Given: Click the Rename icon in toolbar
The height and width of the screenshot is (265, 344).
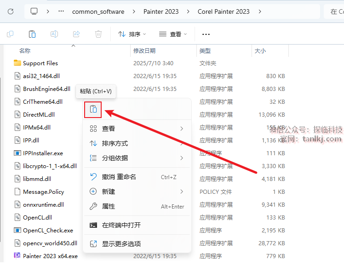Looking at the screenshot, I should (x=54, y=34).
